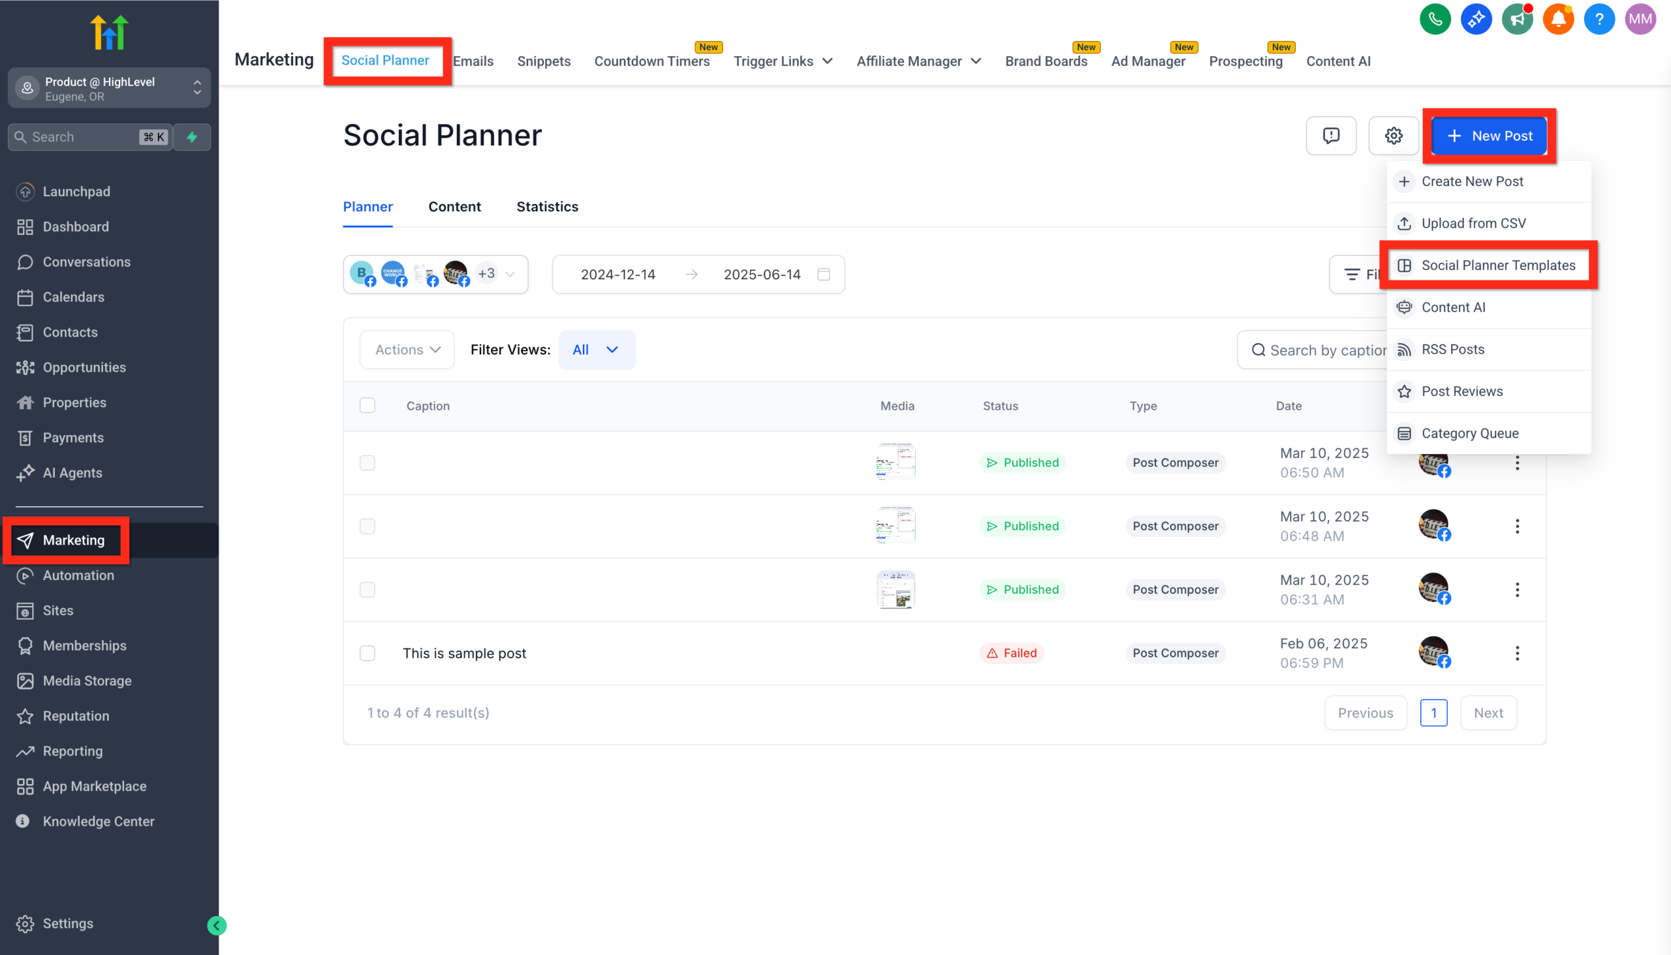The width and height of the screenshot is (1671, 955).
Task: Click the help question mark icon
Action: coord(1599,19)
